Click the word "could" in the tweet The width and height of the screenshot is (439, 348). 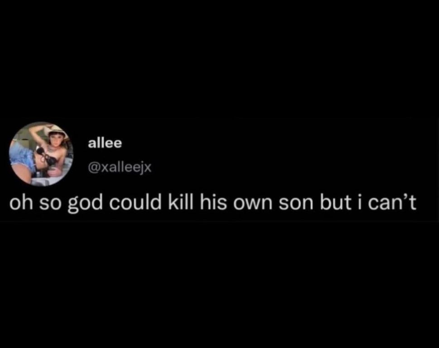[135, 202]
